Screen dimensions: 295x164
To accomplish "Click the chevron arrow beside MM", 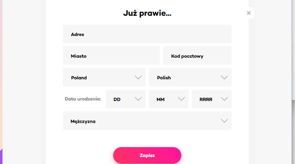I will point(181,99).
